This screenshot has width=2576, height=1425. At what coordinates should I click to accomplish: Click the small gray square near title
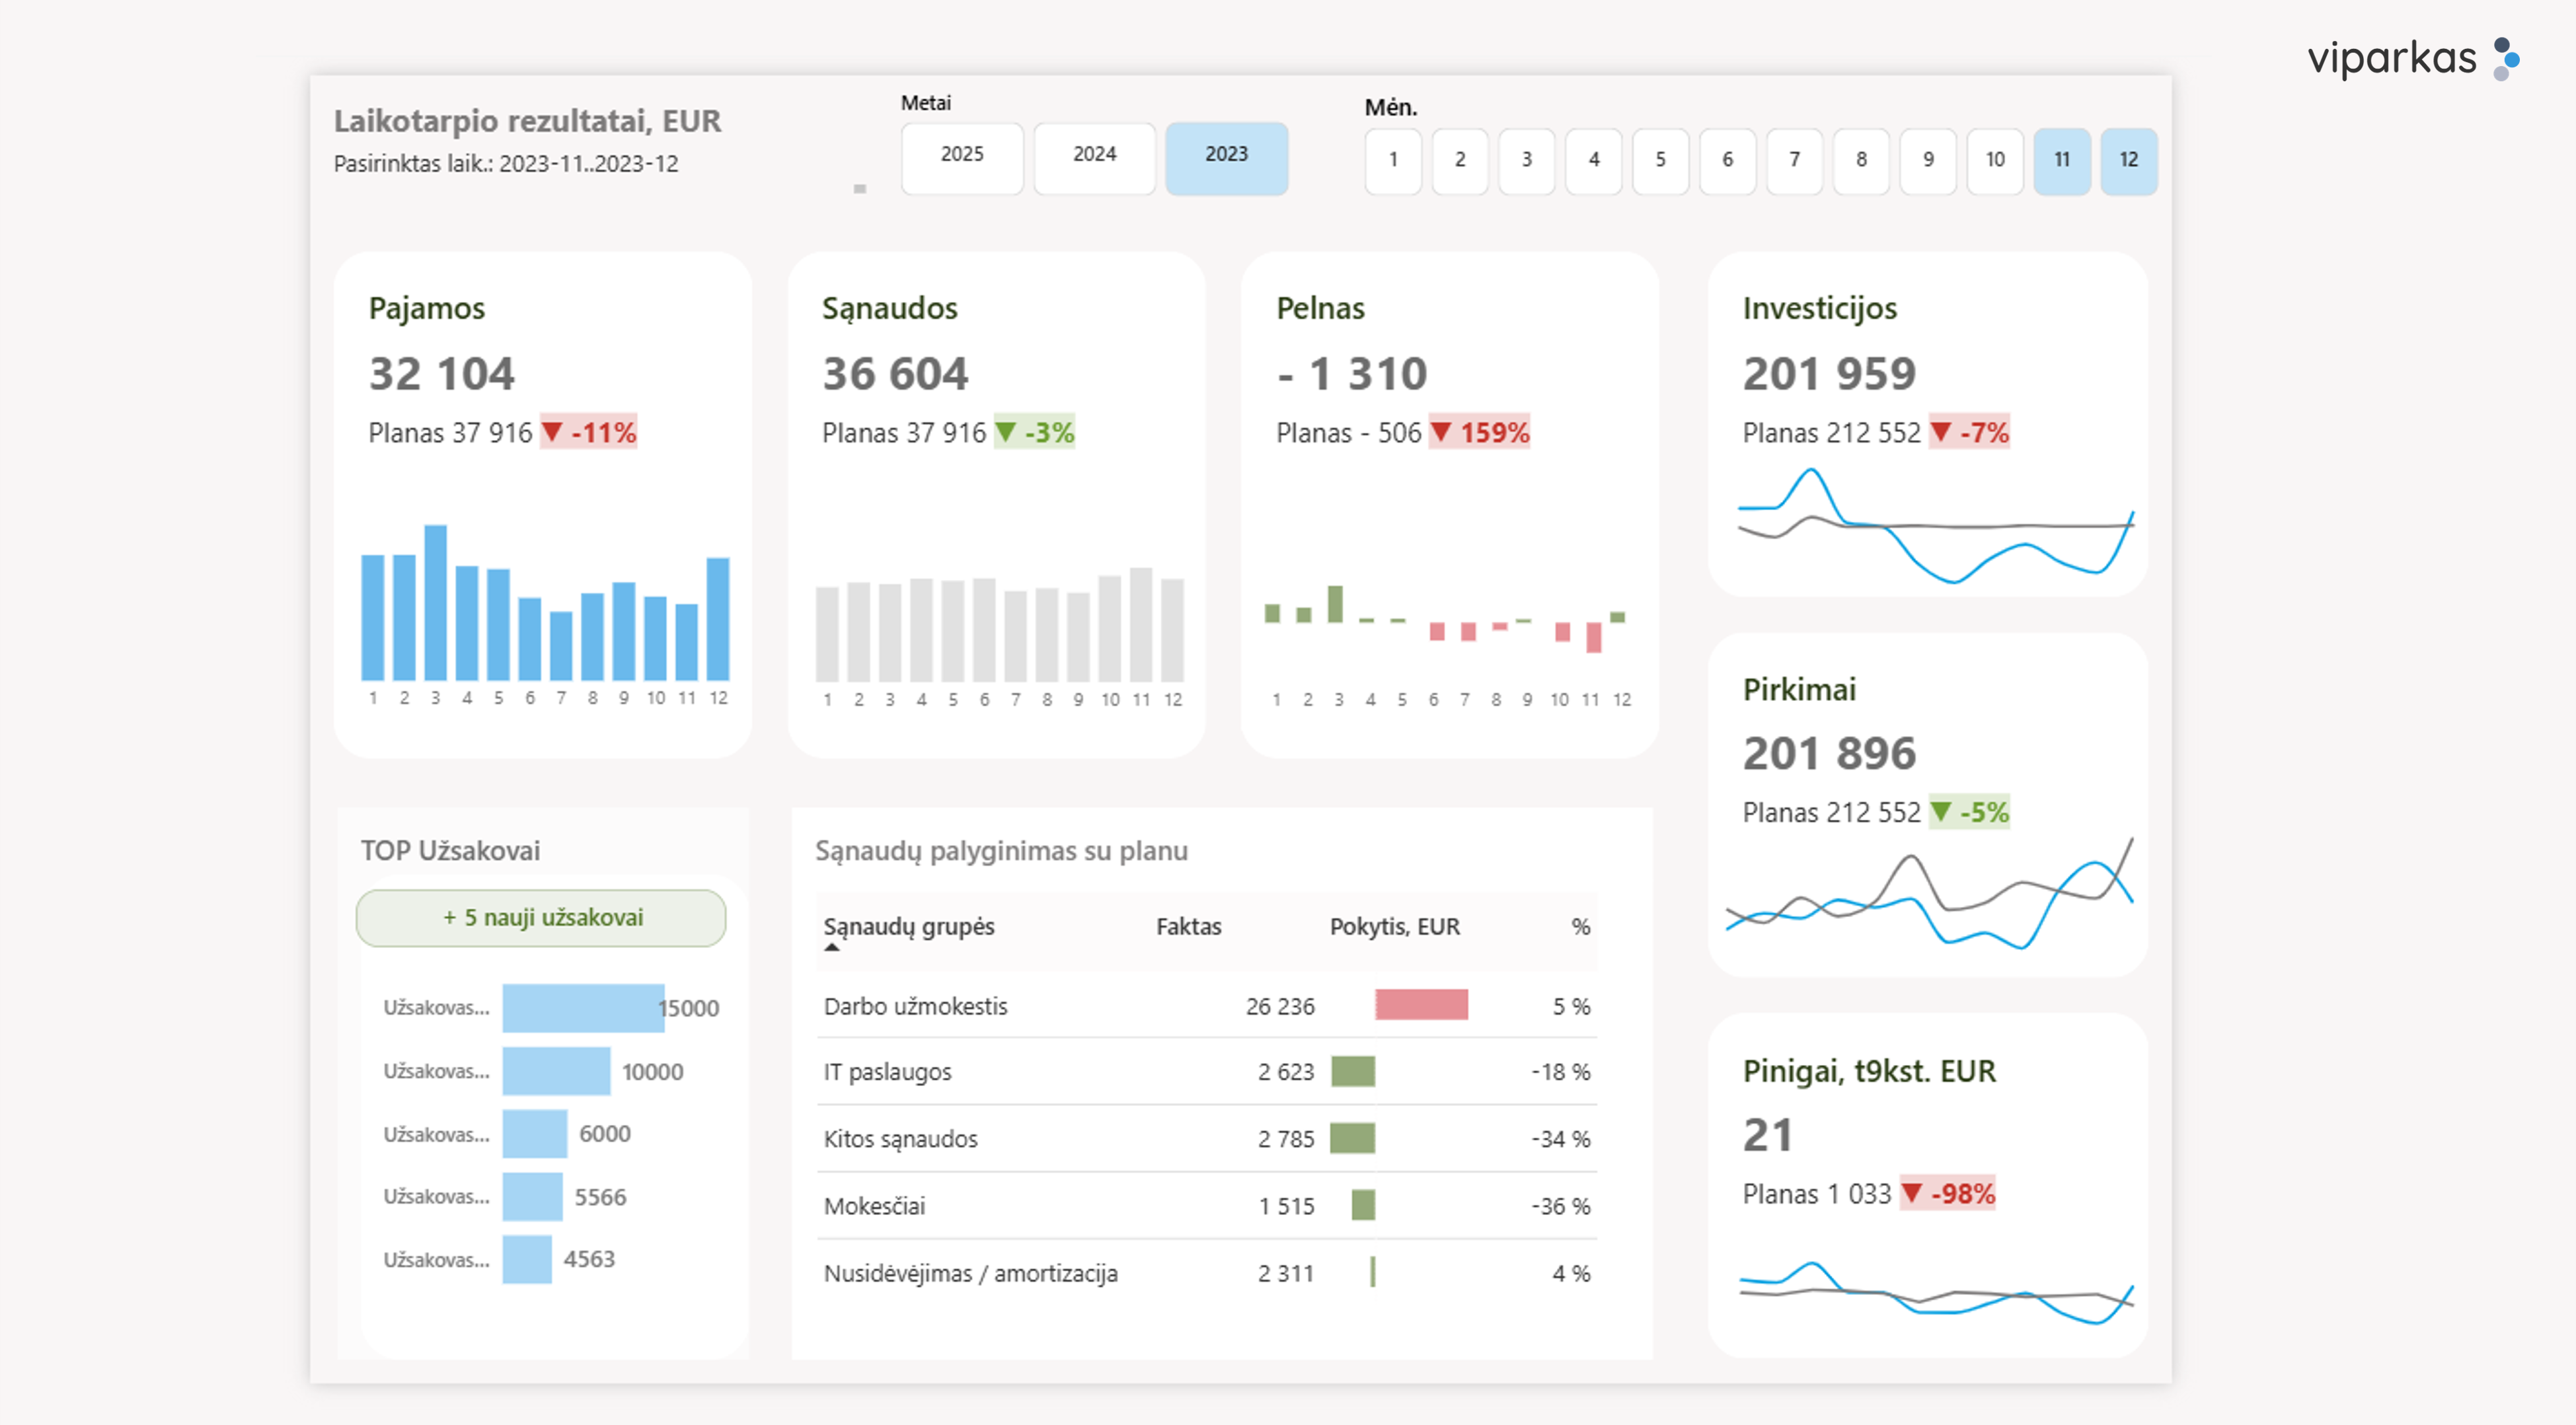pyautogui.click(x=859, y=188)
